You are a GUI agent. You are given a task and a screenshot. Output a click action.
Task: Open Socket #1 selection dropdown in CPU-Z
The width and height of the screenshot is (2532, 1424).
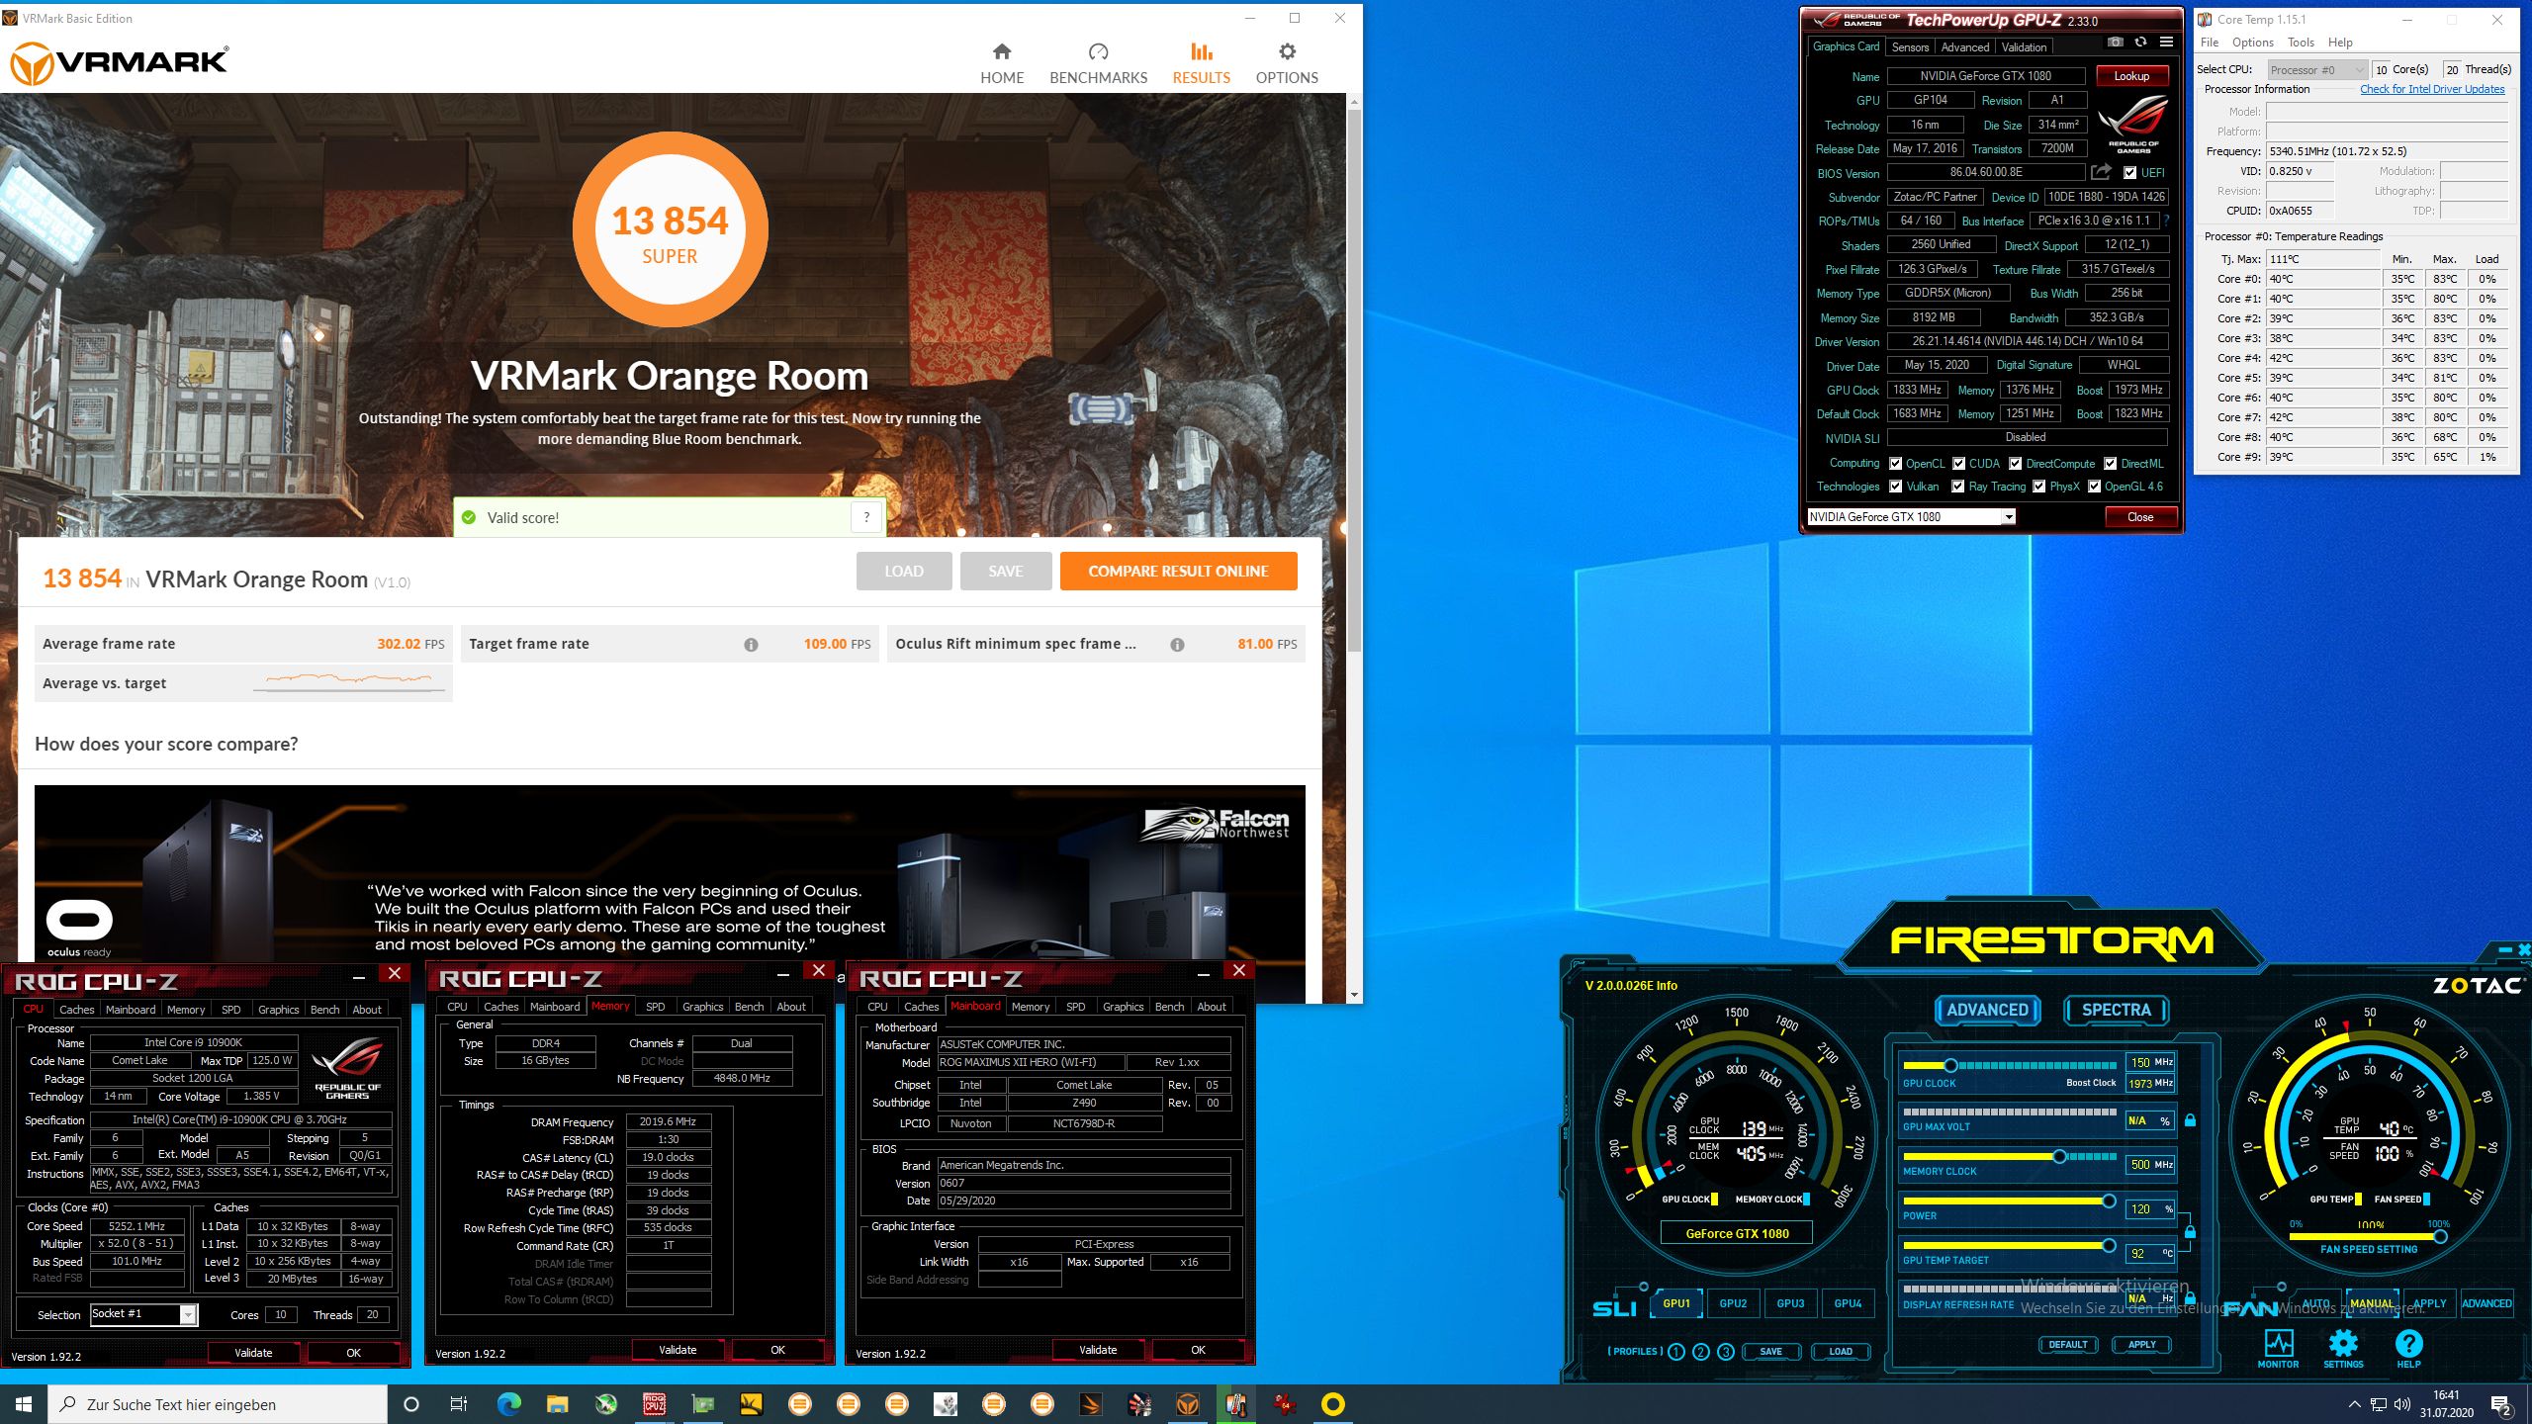point(188,1314)
